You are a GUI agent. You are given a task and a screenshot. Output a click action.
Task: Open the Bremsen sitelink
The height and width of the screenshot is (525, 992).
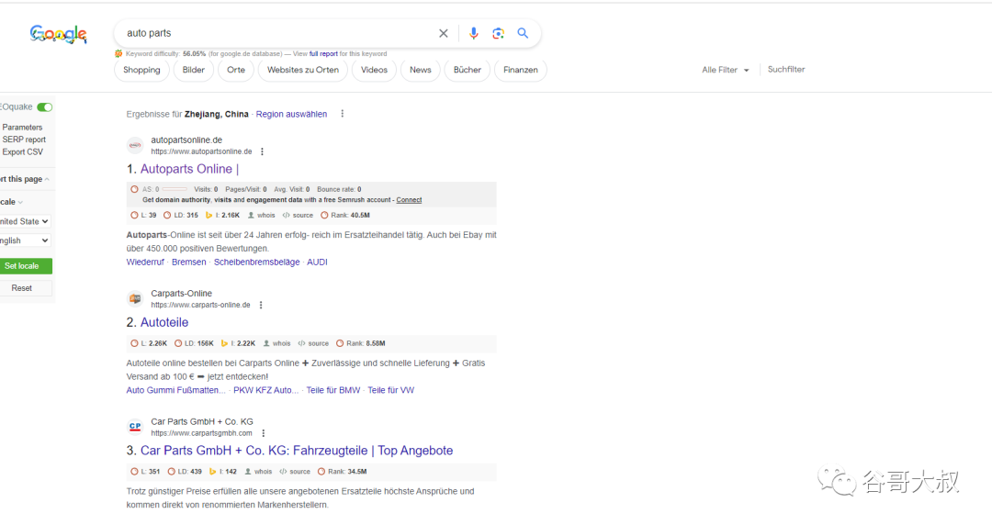[x=189, y=262]
